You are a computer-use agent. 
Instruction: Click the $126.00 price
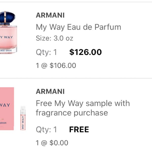[86, 52]
